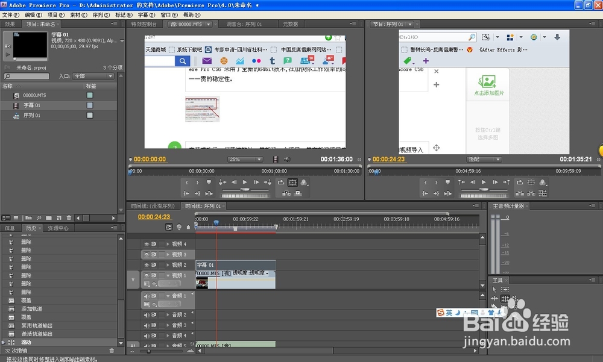The height and width of the screenshot is (362, 603).
Task: Open the 序列 menu
Action: pyautogui.click(x=101, y=15)
